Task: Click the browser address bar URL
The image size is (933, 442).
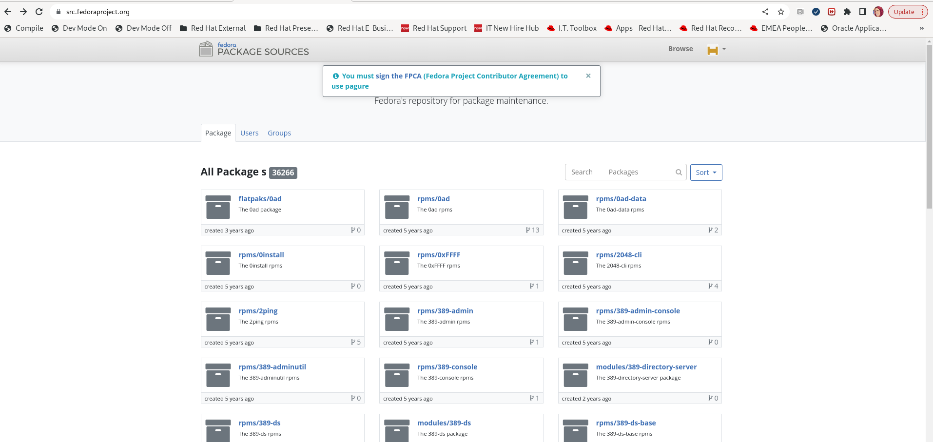Action: click(98, 12)
